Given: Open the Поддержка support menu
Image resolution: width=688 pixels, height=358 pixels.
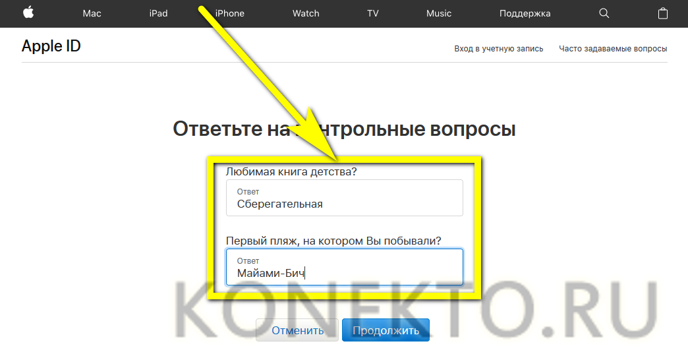Looking at the screenshot, I should tap(525, 13).
